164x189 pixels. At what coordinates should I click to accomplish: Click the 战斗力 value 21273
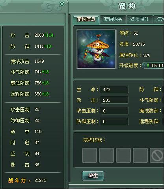pyautogui.click(x=40, y=180)
